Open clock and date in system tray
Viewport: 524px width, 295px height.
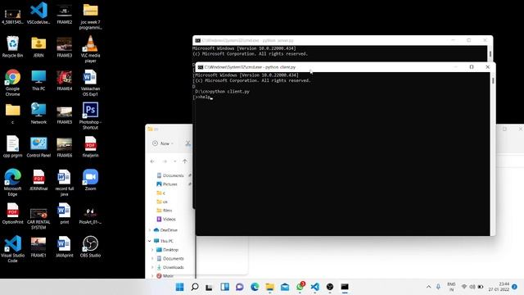[x=499, y=287]
